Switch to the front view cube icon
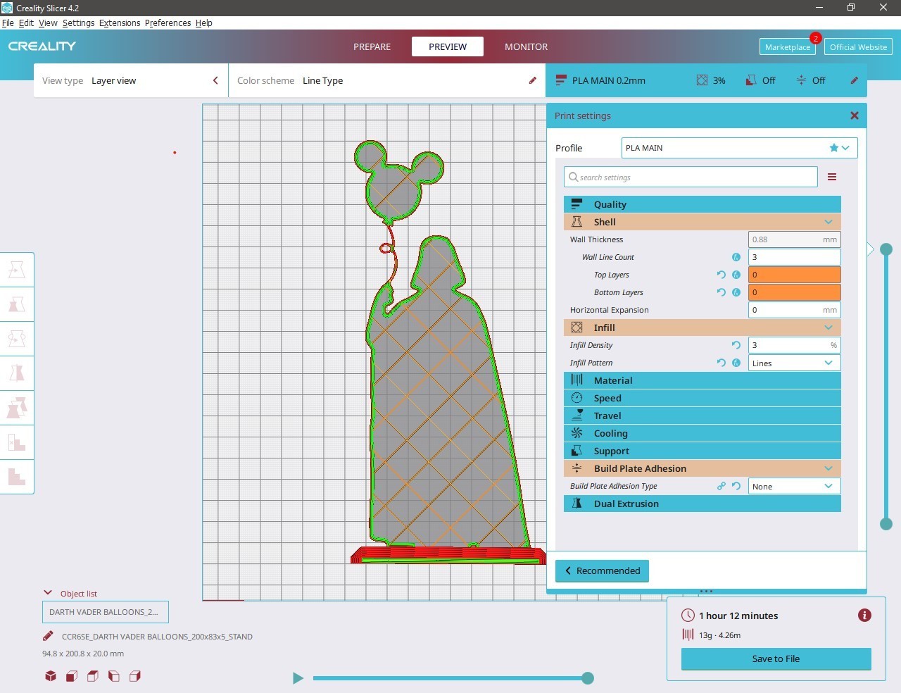This screenshot has width=901, height=693. point(72,676)
